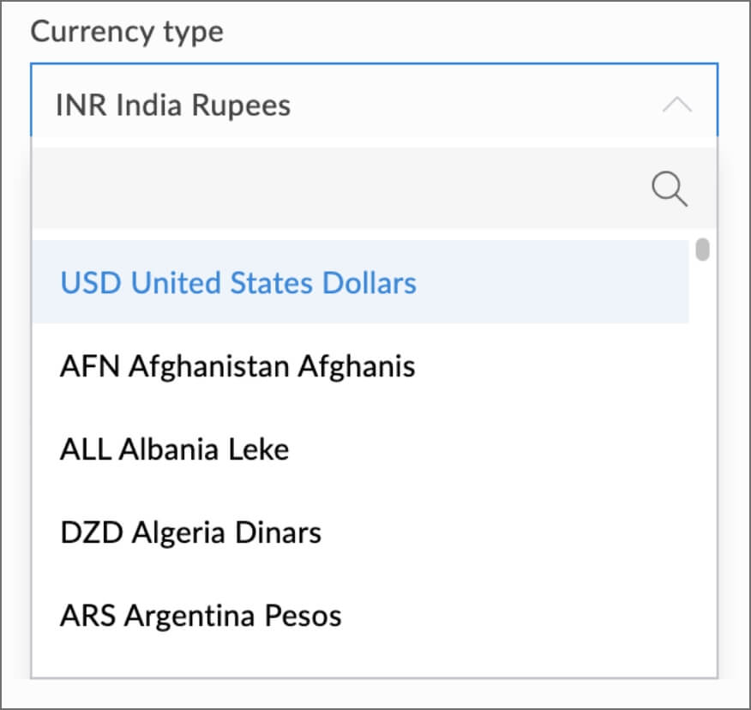Click the Currency type field label
Image resolution: width=751 pixels, height=710 pixels.
[127, 32]
